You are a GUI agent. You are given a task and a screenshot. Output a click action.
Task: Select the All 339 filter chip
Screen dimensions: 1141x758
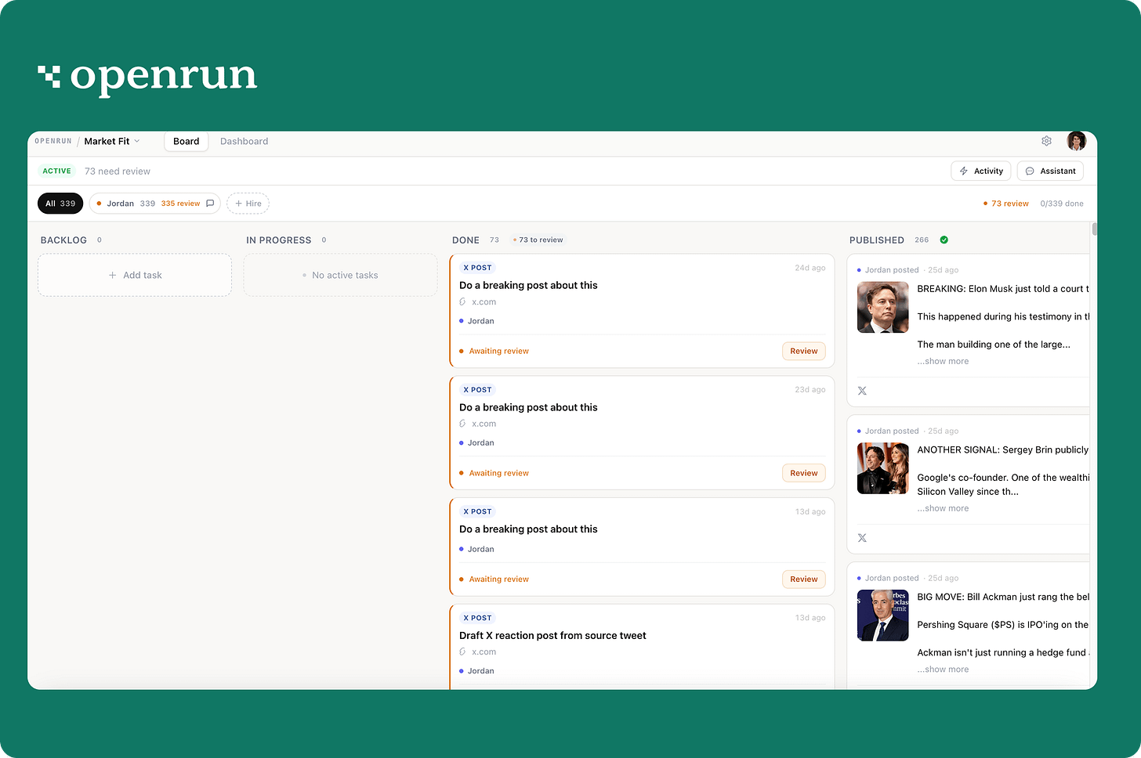click(60, 204)
